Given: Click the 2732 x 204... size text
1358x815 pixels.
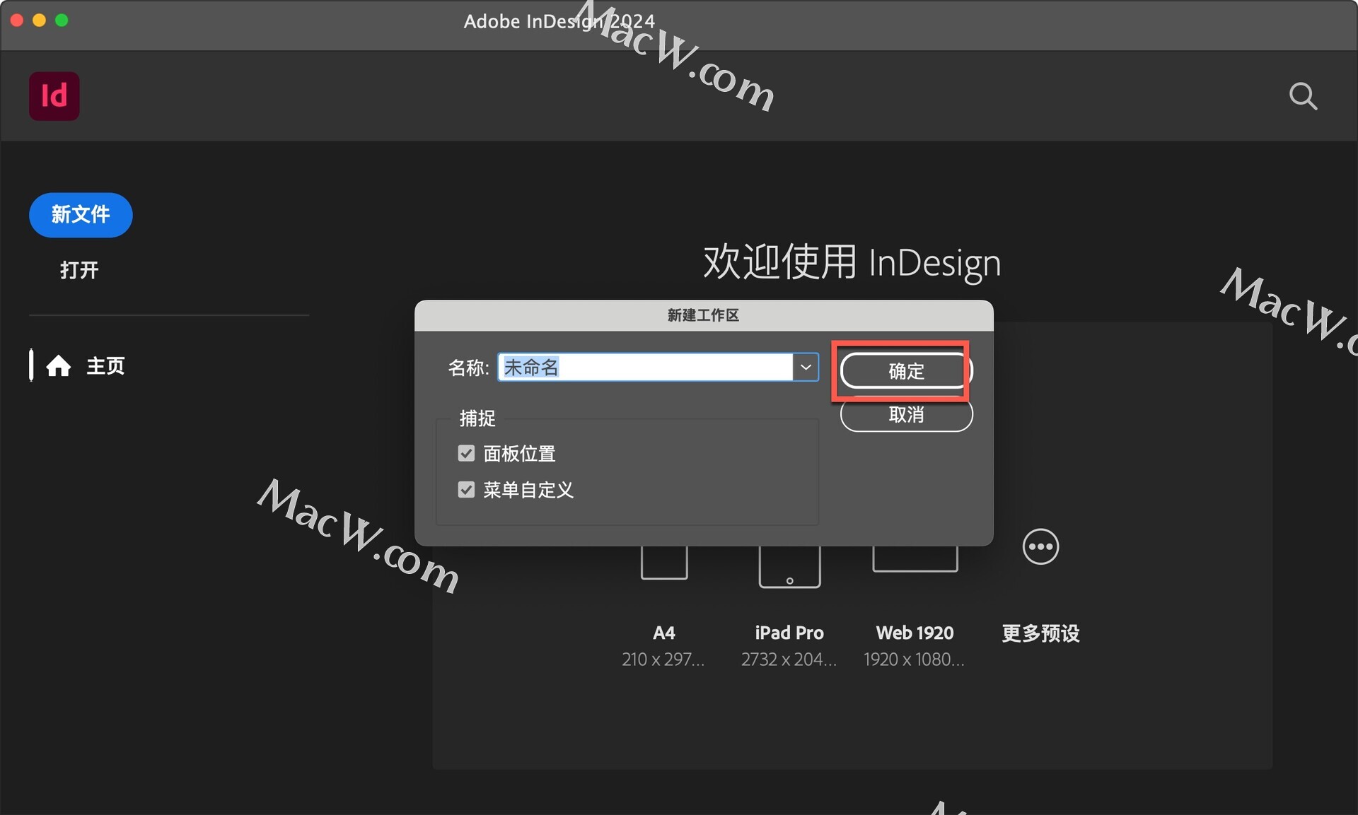Looking at the screenshot, I should point(789,659).
